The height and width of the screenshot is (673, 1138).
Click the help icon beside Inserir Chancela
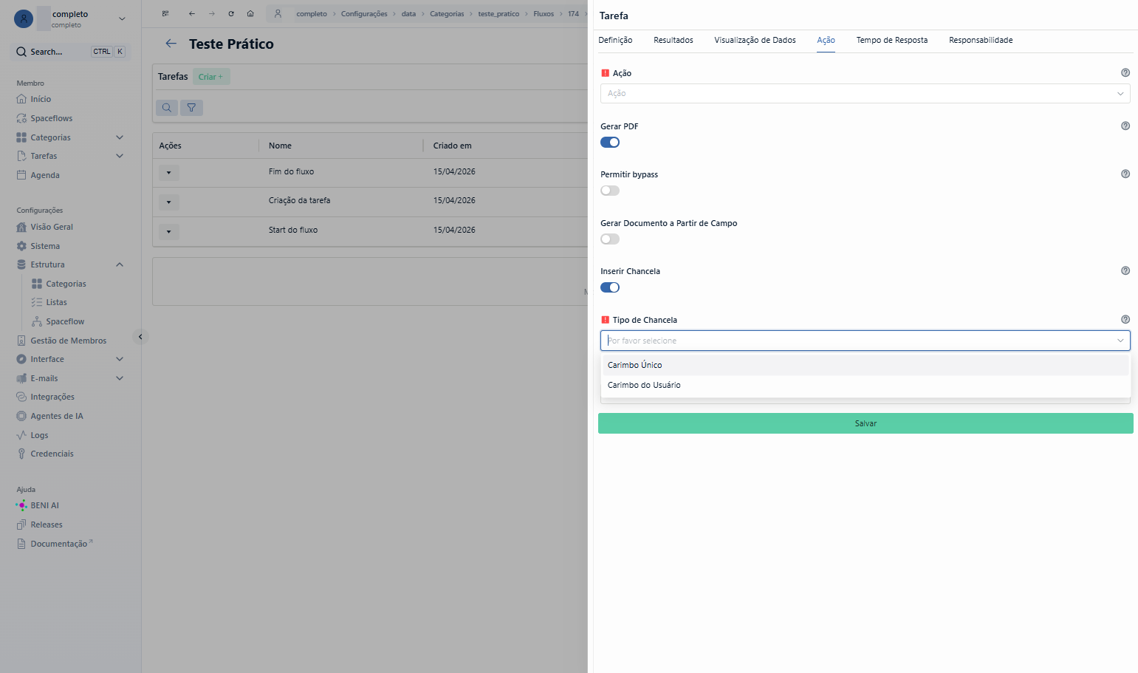[1125, 270]
